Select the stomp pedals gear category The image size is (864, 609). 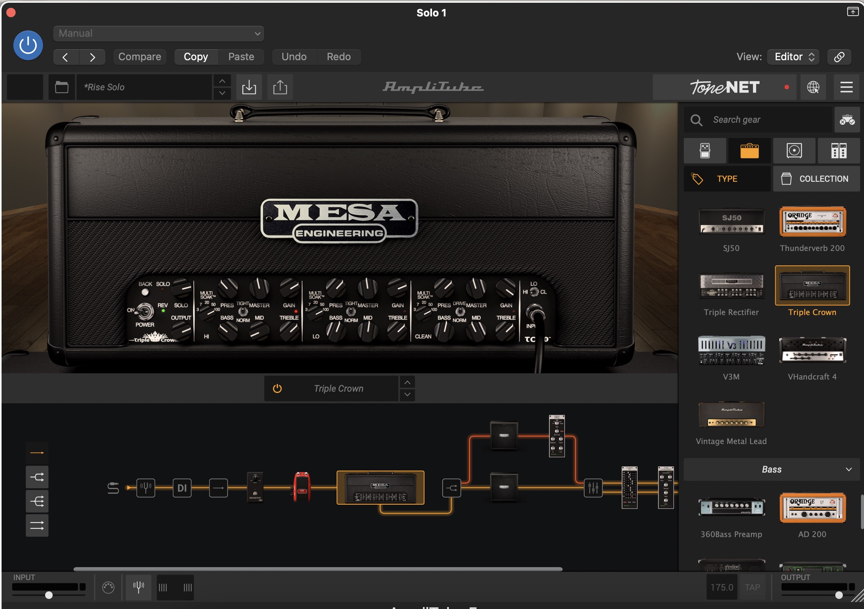click(x=705, y=150)
